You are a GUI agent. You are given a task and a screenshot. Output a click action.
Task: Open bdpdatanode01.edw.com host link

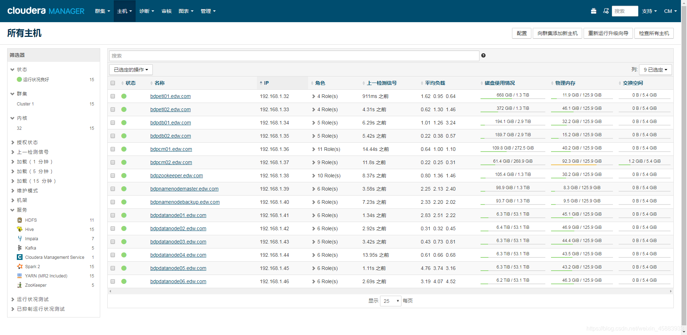click(x=178, y=215)
